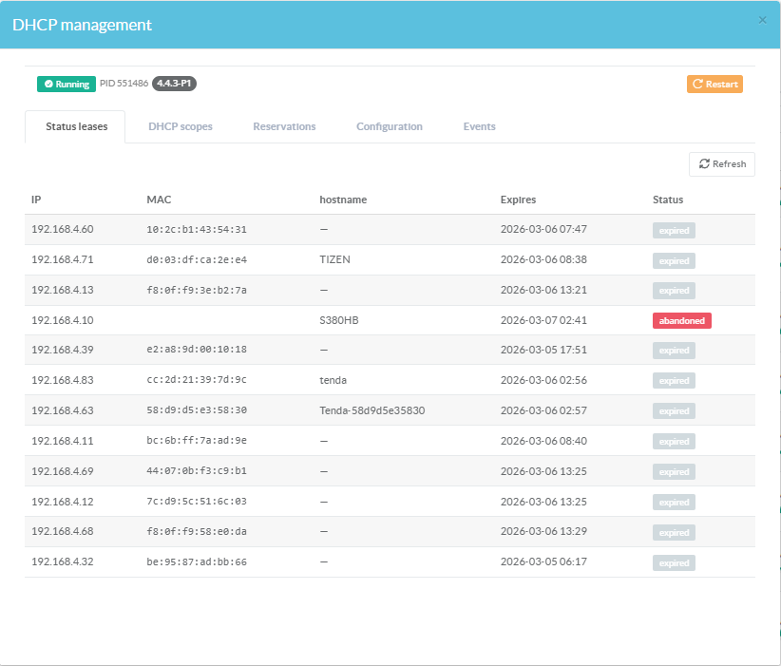Click expired badge for tenda host
The width and height of the screenshot is (781, 666).
(x=674, y=381)
